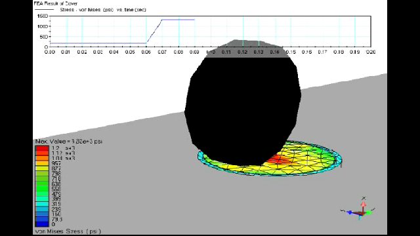Select the orange 1.04e+3 legend swatch
This screenshot has width=420, height=236.
click(42, 158)
